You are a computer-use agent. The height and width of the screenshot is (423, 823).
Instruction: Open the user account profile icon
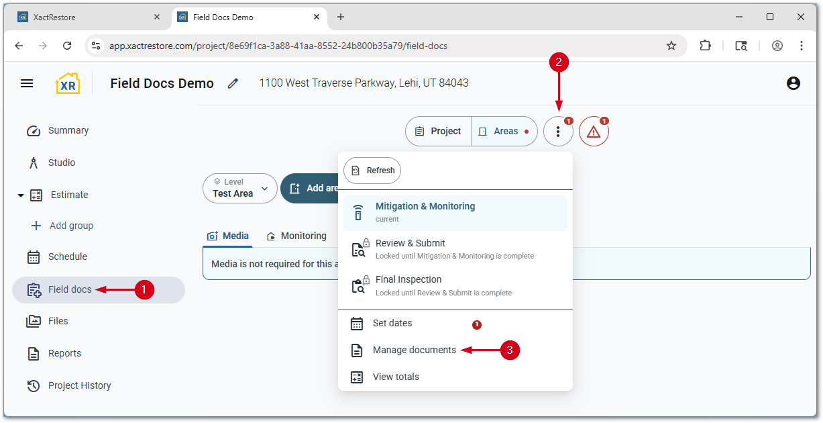point(793,83)
